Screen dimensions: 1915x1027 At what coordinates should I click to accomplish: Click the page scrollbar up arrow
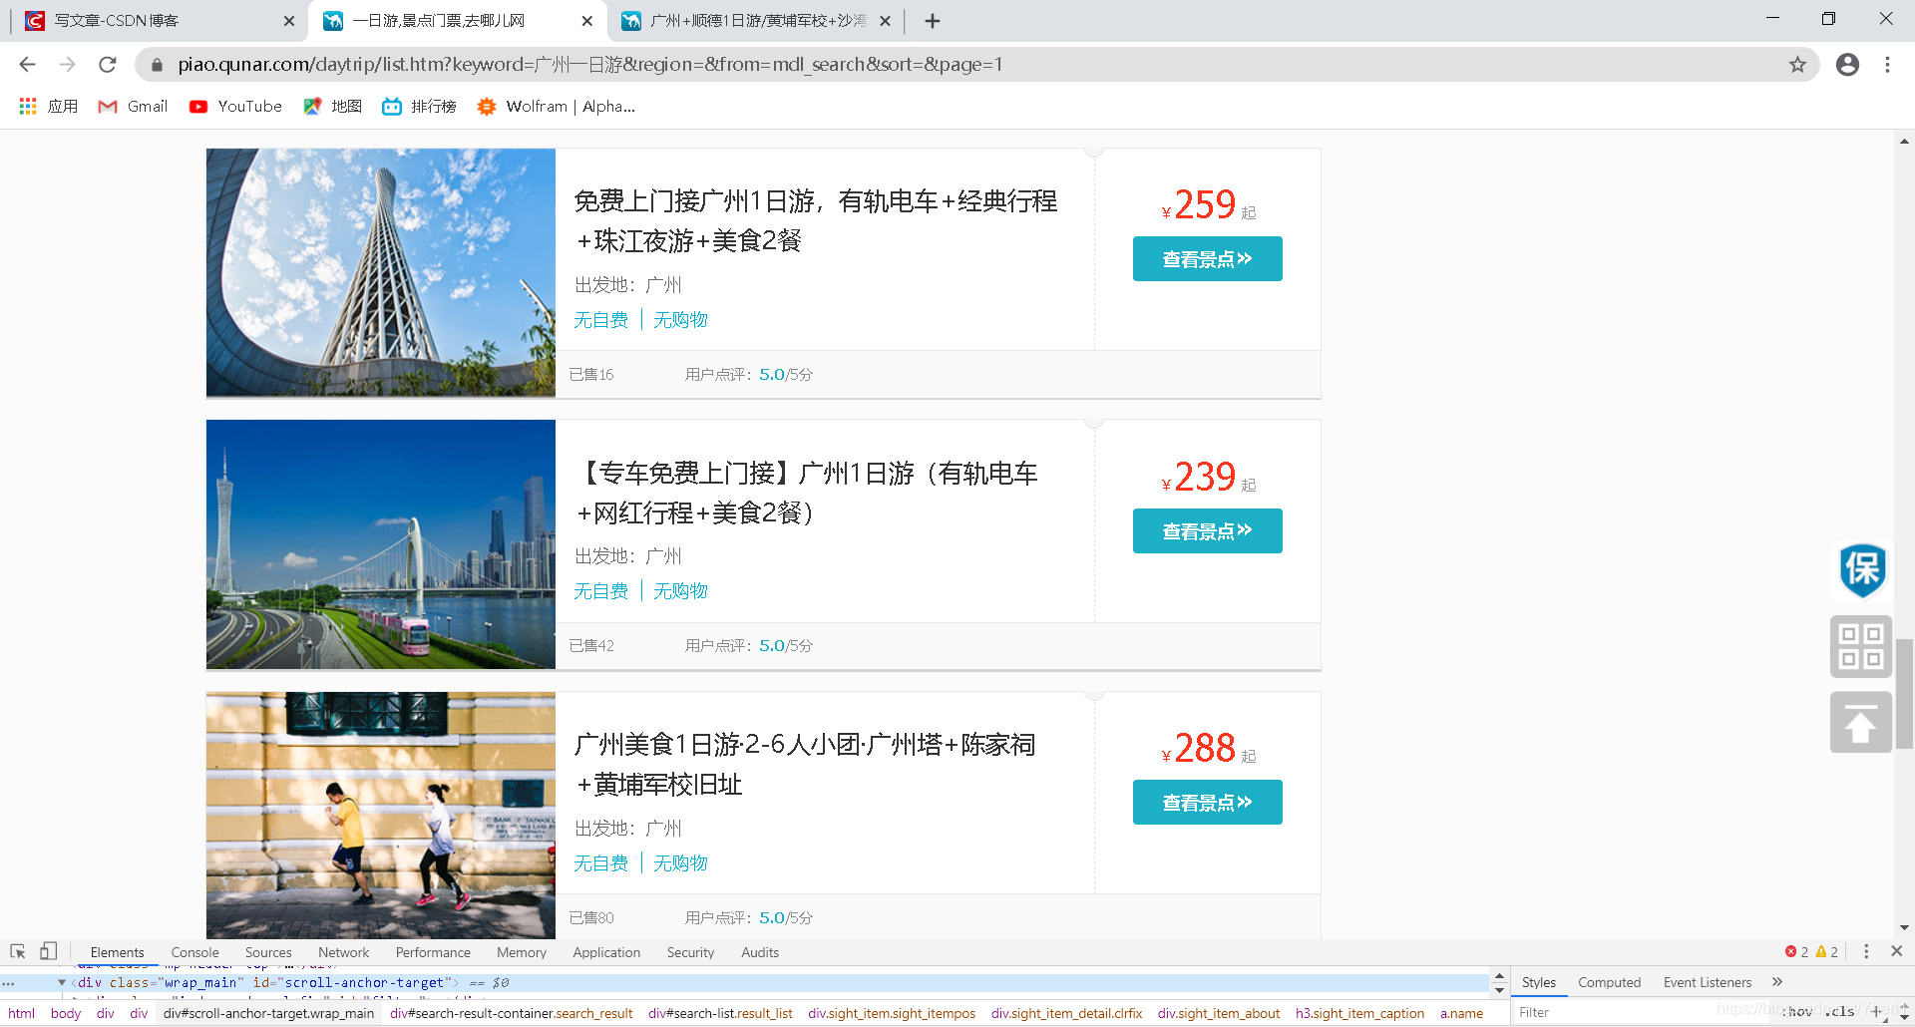pos(1905,141)
